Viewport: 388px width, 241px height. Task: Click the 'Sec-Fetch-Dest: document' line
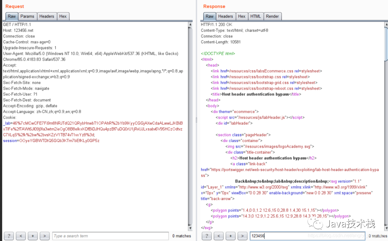tap(27, 100)
